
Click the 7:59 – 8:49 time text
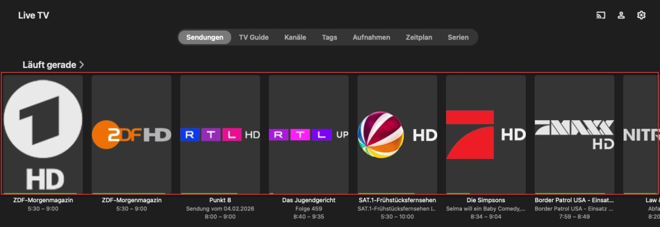coord(574,217)
